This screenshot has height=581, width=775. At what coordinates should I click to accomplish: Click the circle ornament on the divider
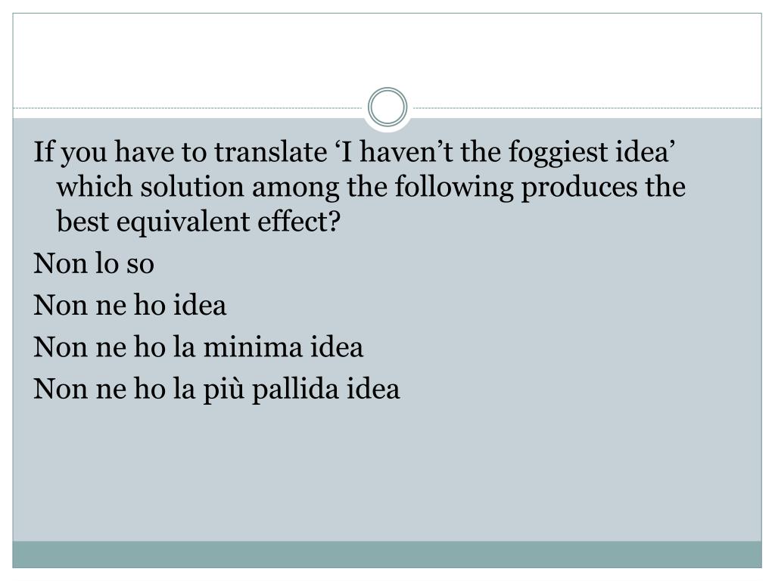pyautogui.click(x=387, y=107)
